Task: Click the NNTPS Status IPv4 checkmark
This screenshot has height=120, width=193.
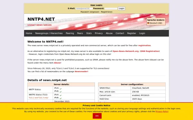Action: [x=60, y=95]
